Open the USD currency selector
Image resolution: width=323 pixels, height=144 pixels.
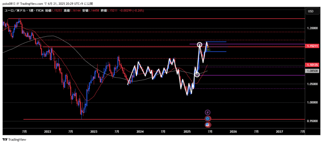point(310,11)
